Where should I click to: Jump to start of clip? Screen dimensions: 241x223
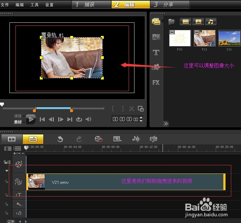point(42,119)
